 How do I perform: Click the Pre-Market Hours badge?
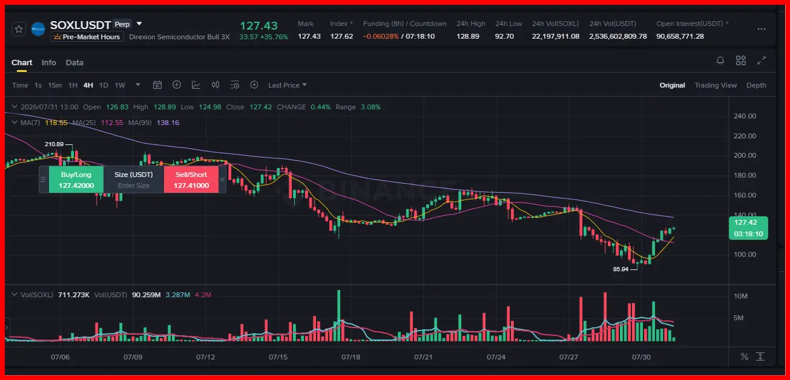[x=87, y=37]
